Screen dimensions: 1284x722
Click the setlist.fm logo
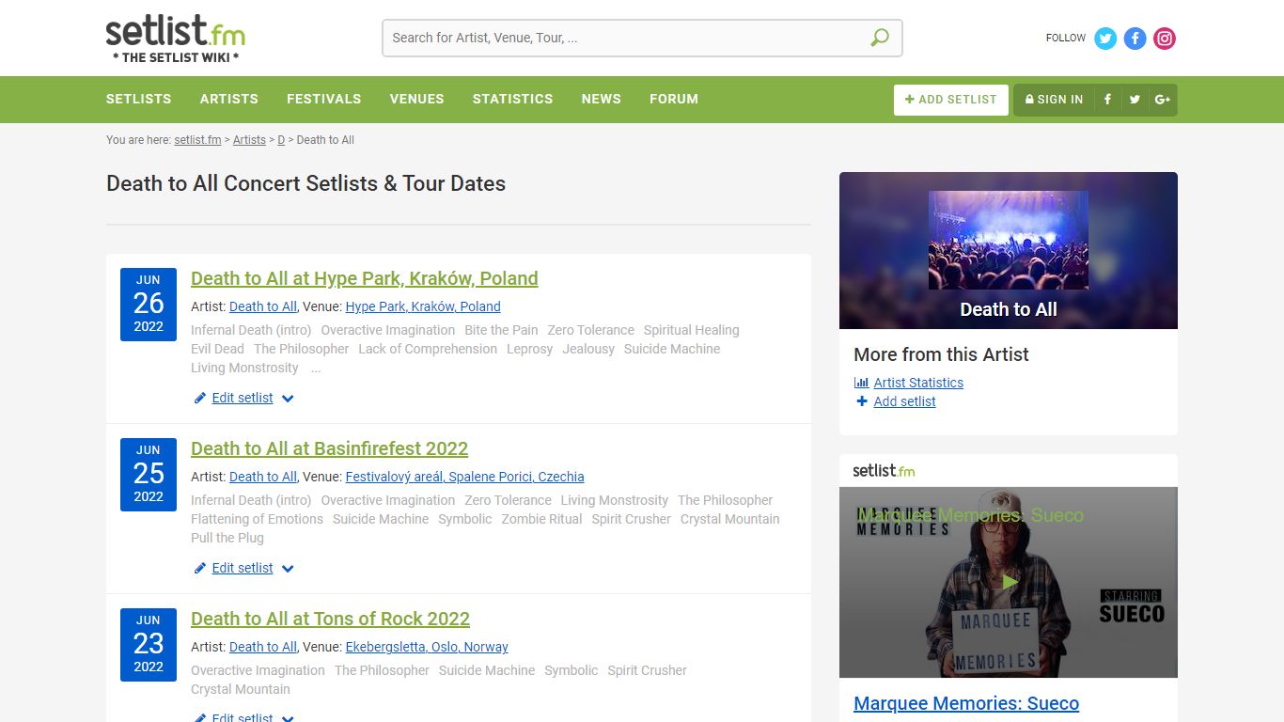[176, 39]
